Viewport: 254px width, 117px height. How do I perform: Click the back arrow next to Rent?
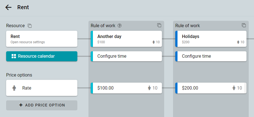[x=8, y=7]
